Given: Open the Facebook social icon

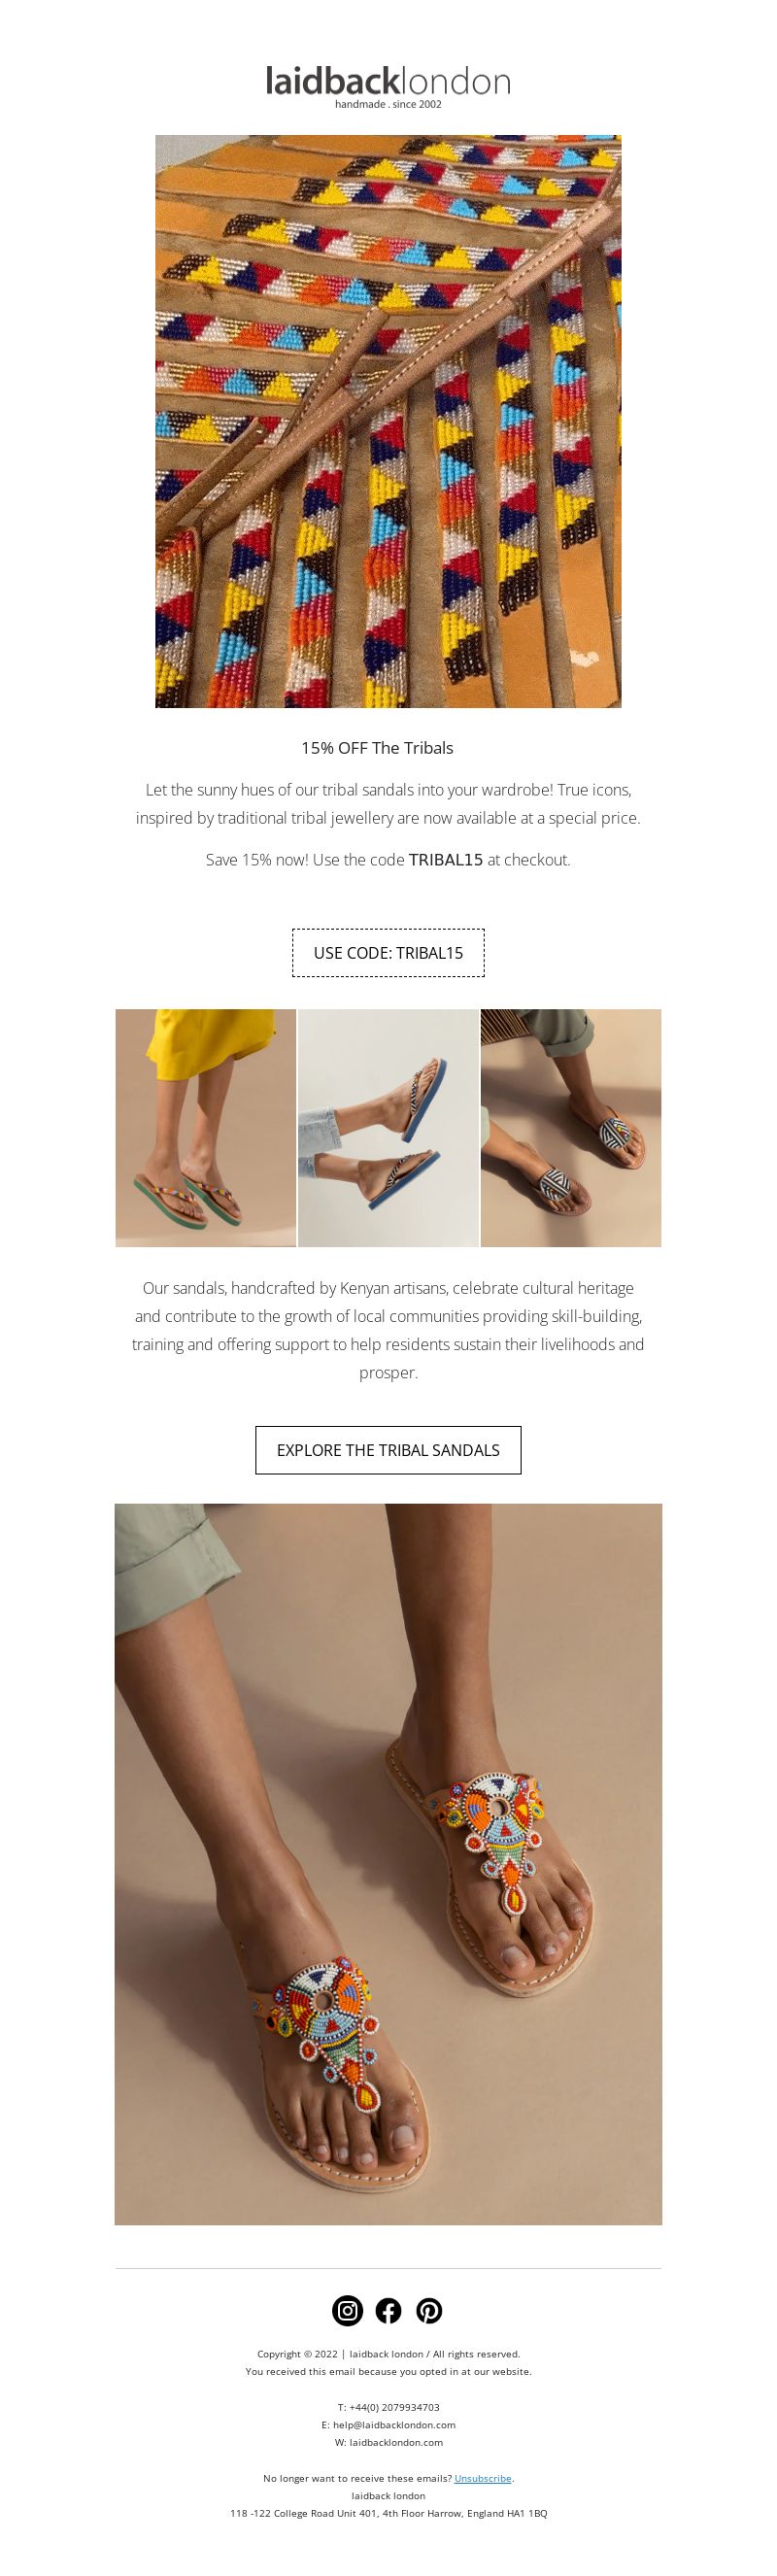Looking at the screenshot, I should pyautogui.click(x=388, y=2310).
